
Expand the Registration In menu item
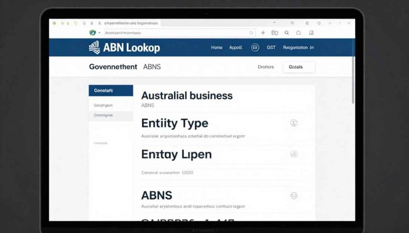(298, 47)
